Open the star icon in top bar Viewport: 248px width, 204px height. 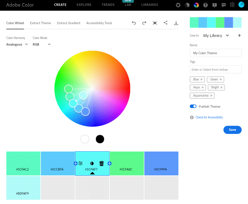coord(178,5)
